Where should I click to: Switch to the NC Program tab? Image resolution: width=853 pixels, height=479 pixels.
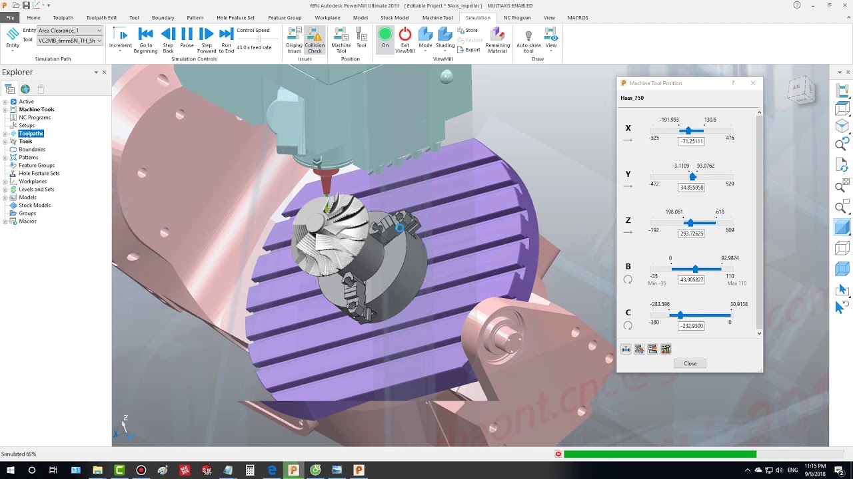tap(517, 18)
